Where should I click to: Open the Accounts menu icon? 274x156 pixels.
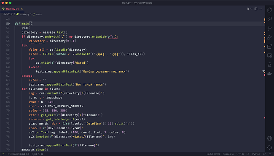click(x=269, y=138)
